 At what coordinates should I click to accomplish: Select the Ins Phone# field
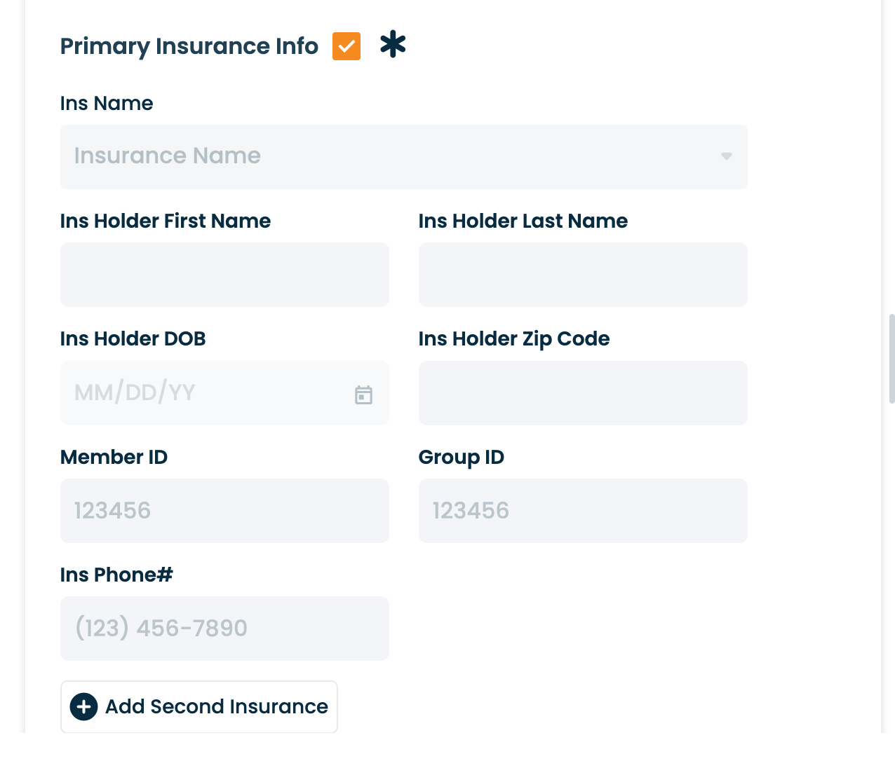click(224, 629)
